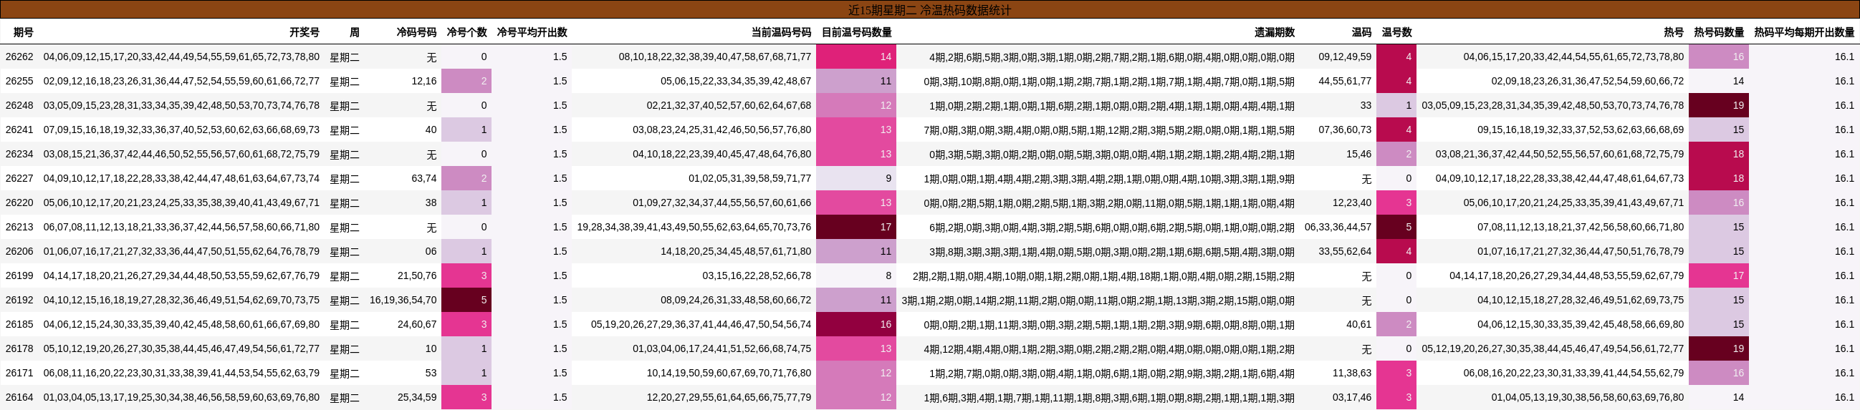Click the 冷号个数 column header
This screenshot has height=410, width=1860.
(466, 32)
